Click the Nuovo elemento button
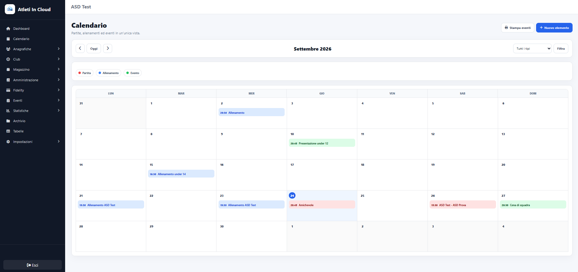Screen dimensions: 578x272 pos(554,28)
